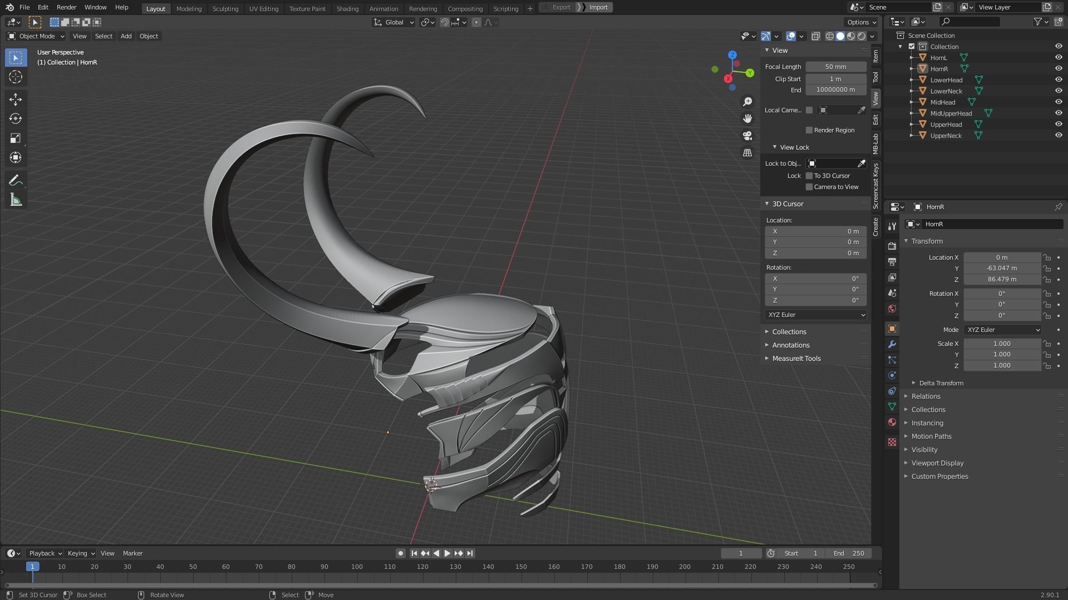Image resolution: width=1068 pixels, height=600 pixels.
Task: Toggle the Location X lock icon
Action: (x=1047, y=257)
